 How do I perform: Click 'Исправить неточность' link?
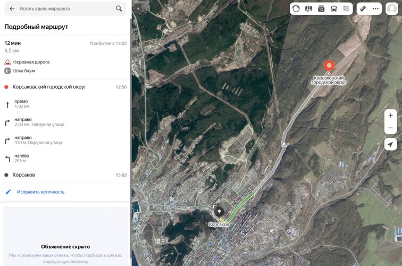[x=40, y=192]
